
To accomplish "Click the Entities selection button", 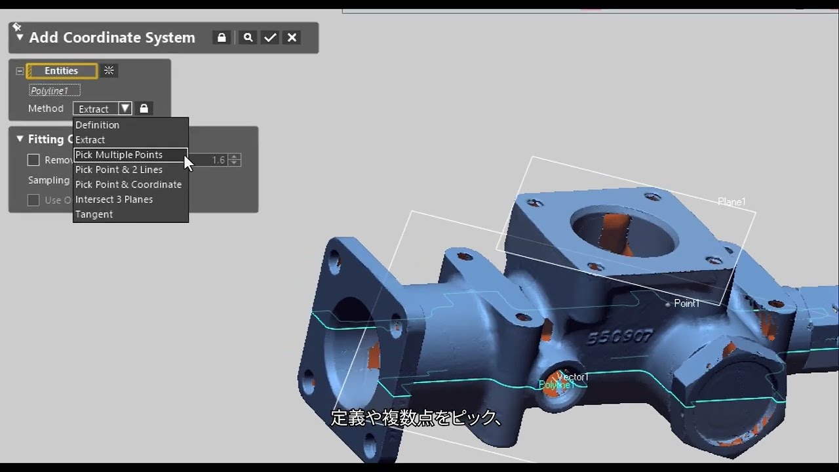I will point(62,71).
